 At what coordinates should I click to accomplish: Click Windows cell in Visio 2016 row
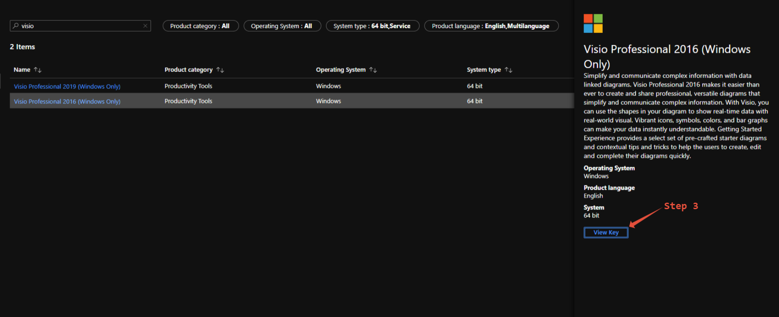328,101
